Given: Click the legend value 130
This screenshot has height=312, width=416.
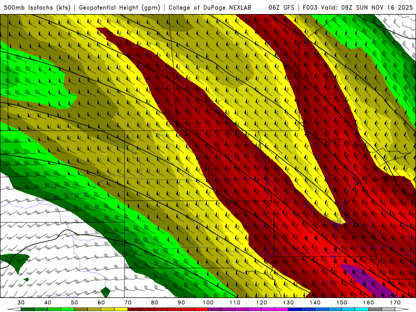Looking at the screenshot, I should click(288, 303).
